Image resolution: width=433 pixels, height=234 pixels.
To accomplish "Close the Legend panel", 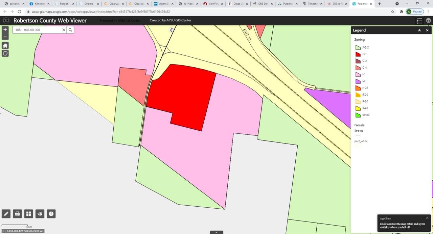I will point(427,30).
